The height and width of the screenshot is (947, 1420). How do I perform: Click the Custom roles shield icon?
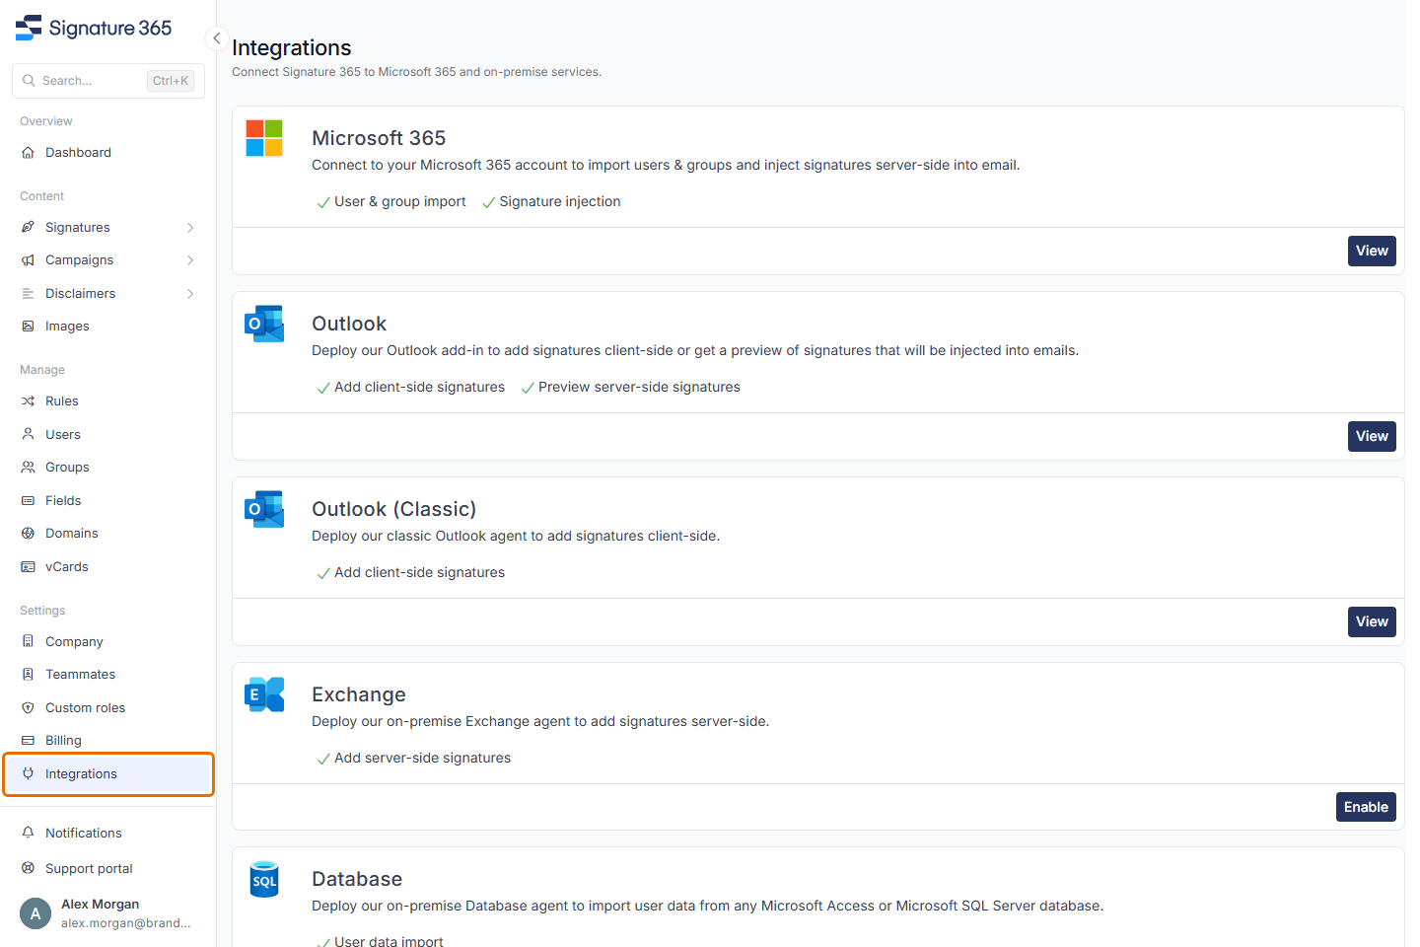click(x=28, y=708)
